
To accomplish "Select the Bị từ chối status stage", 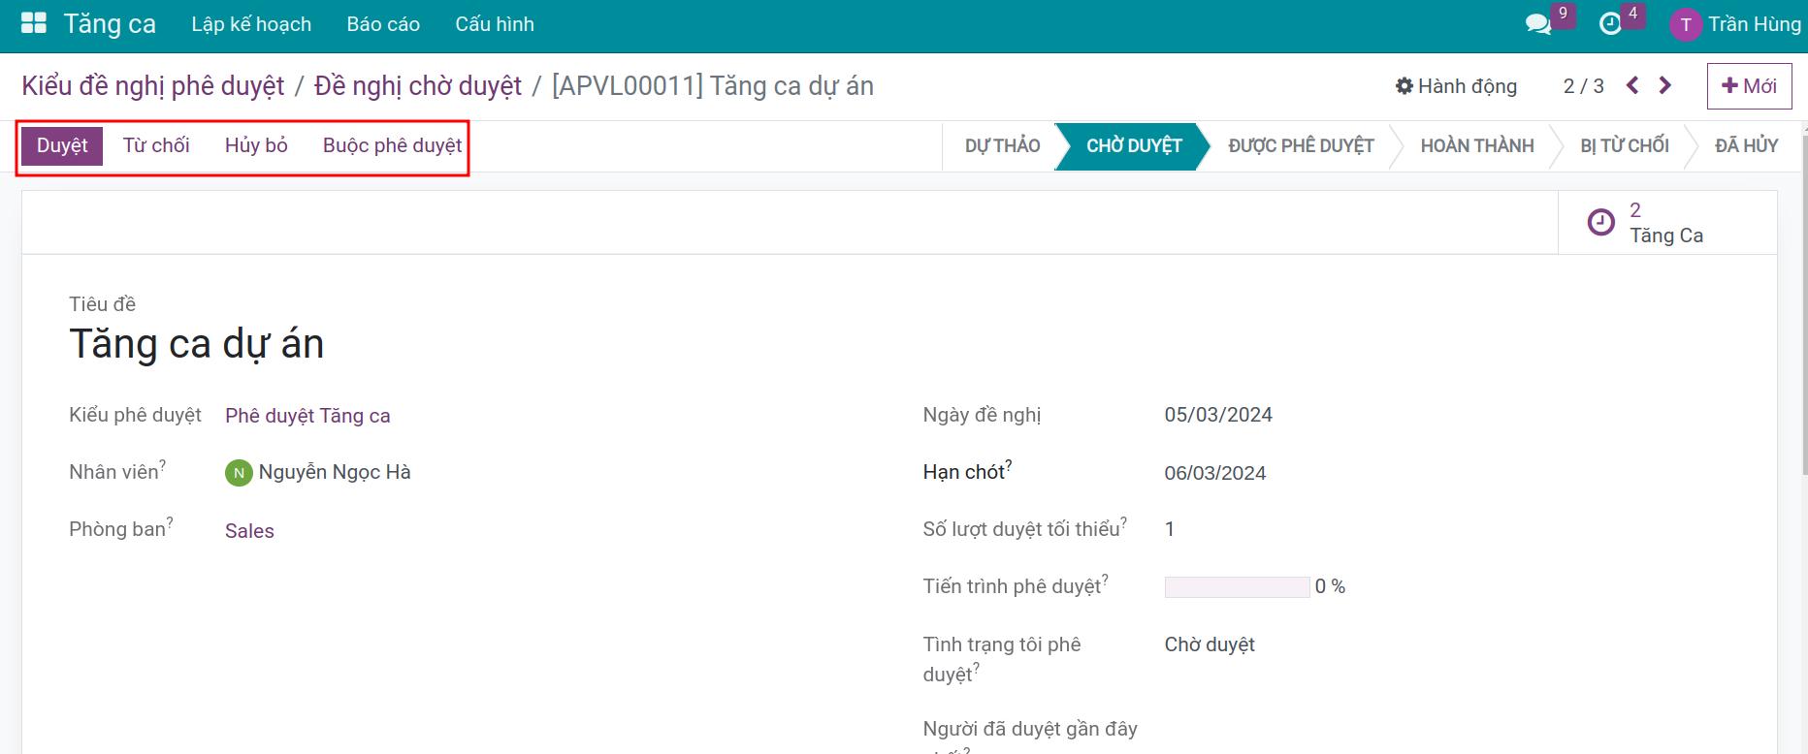I will [1625, 146].
